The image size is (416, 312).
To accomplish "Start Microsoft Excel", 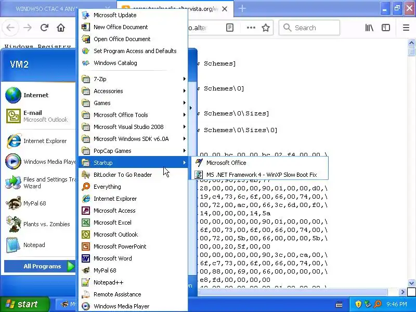I will 133,223.
